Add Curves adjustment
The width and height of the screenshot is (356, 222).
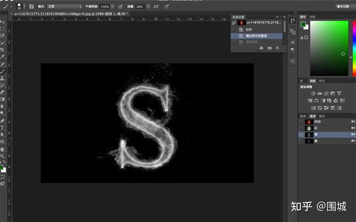(x=326, y=93)
